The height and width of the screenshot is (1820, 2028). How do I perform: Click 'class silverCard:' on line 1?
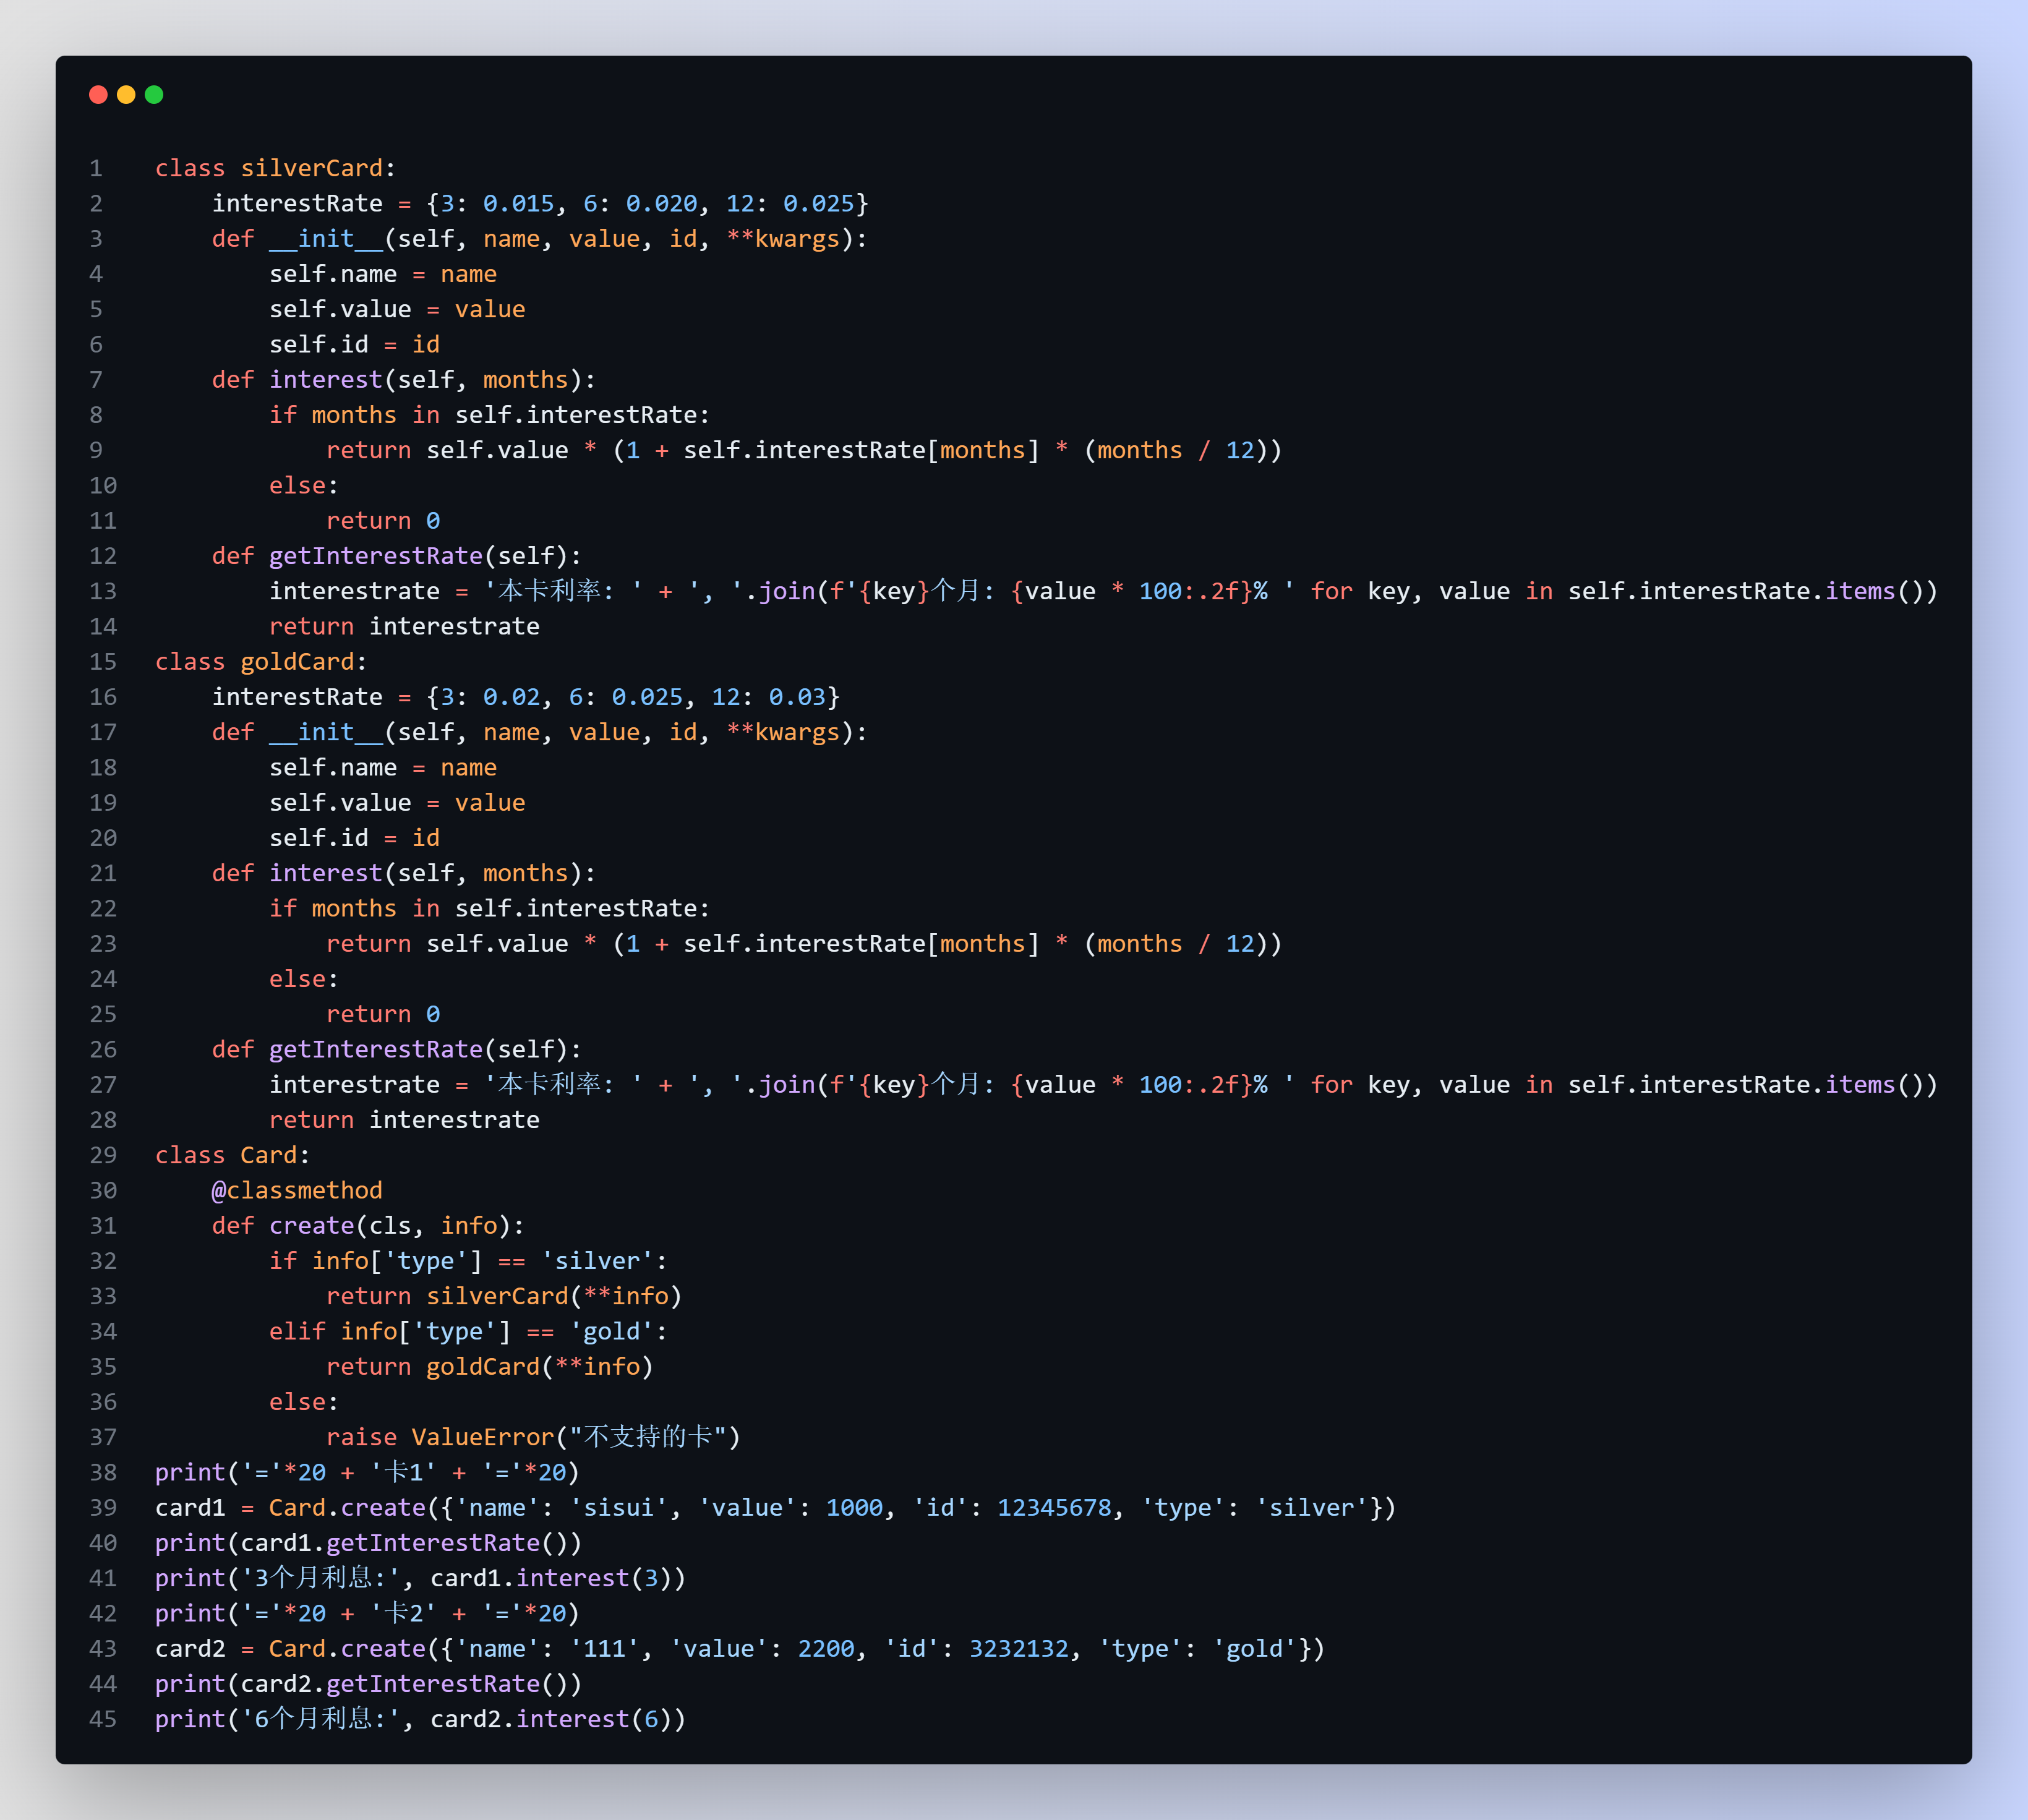[276, 168]
